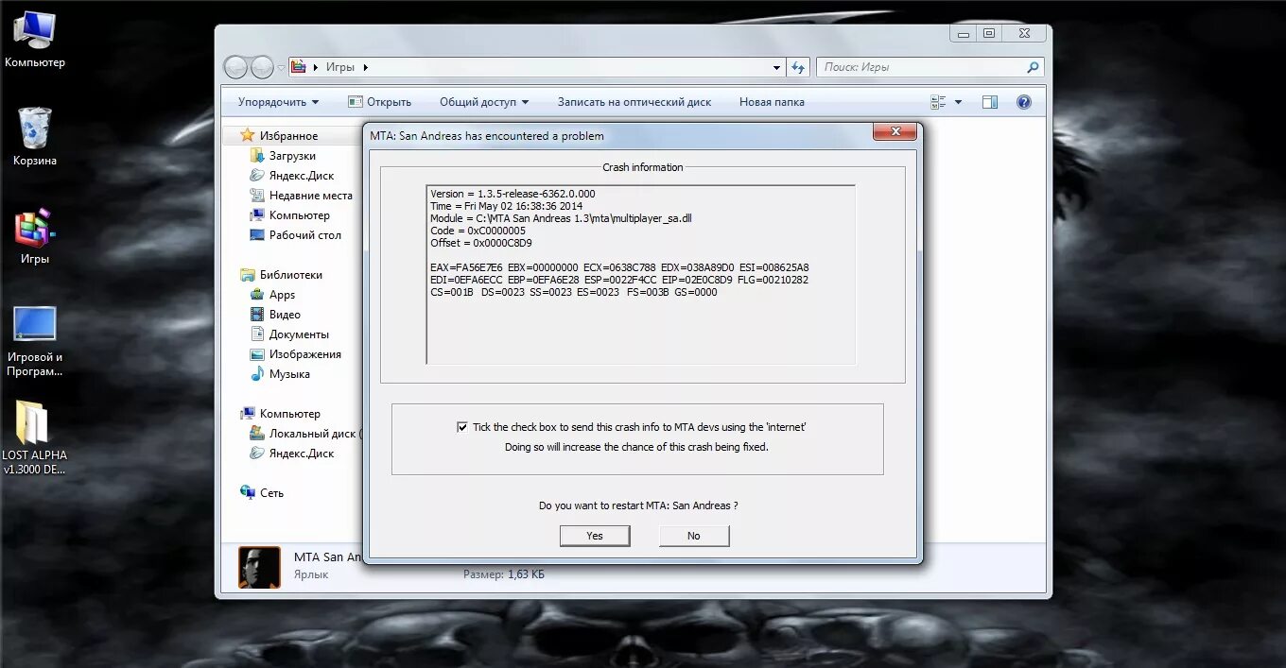
Task: Toggle the preview pane icon
Action: pos(990,102)
